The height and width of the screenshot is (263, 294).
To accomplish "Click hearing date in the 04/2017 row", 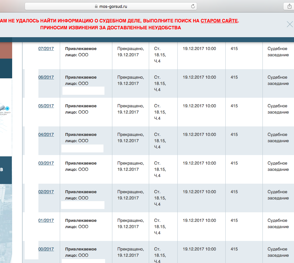I will [x=199, y=135].
